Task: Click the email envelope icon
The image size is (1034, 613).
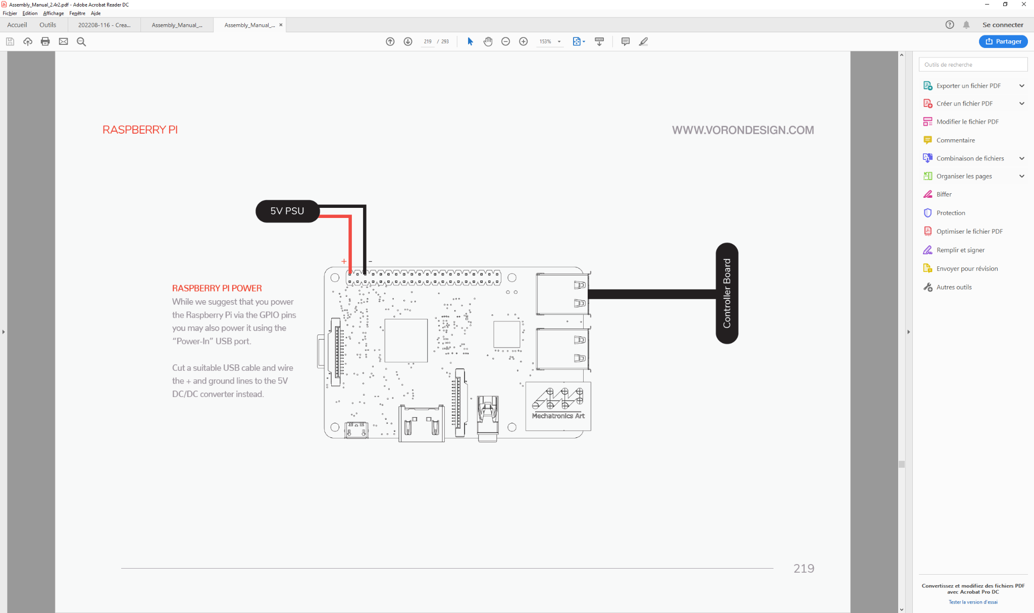Action: (x=63, y=41)
